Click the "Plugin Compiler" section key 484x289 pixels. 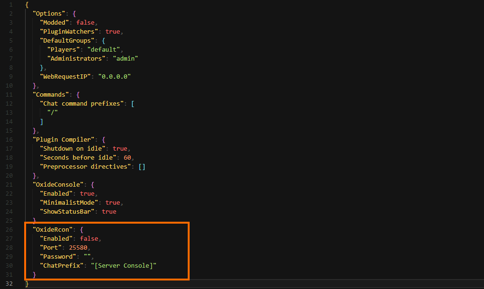(x=64, y=140)
